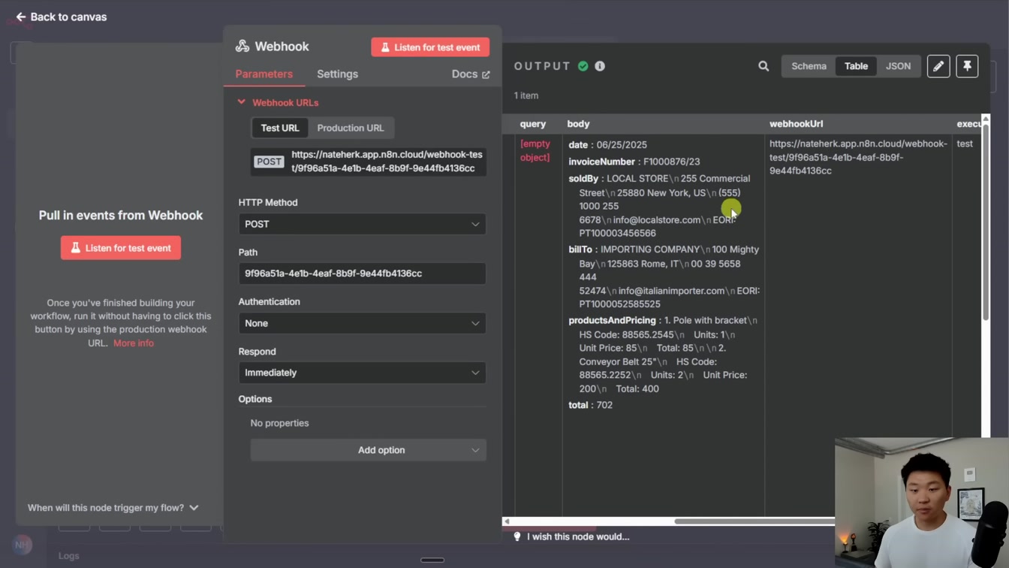Switch to Parameters tab
The width and height of the screenshot is (1009, 568).
[x=264, y=74]
